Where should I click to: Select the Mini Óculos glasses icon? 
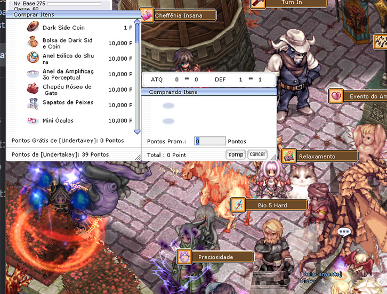(x=33, y=121)
